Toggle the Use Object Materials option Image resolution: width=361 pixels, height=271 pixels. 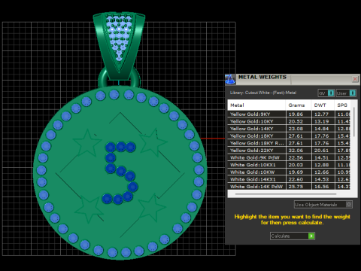click(x=323, y=205)
